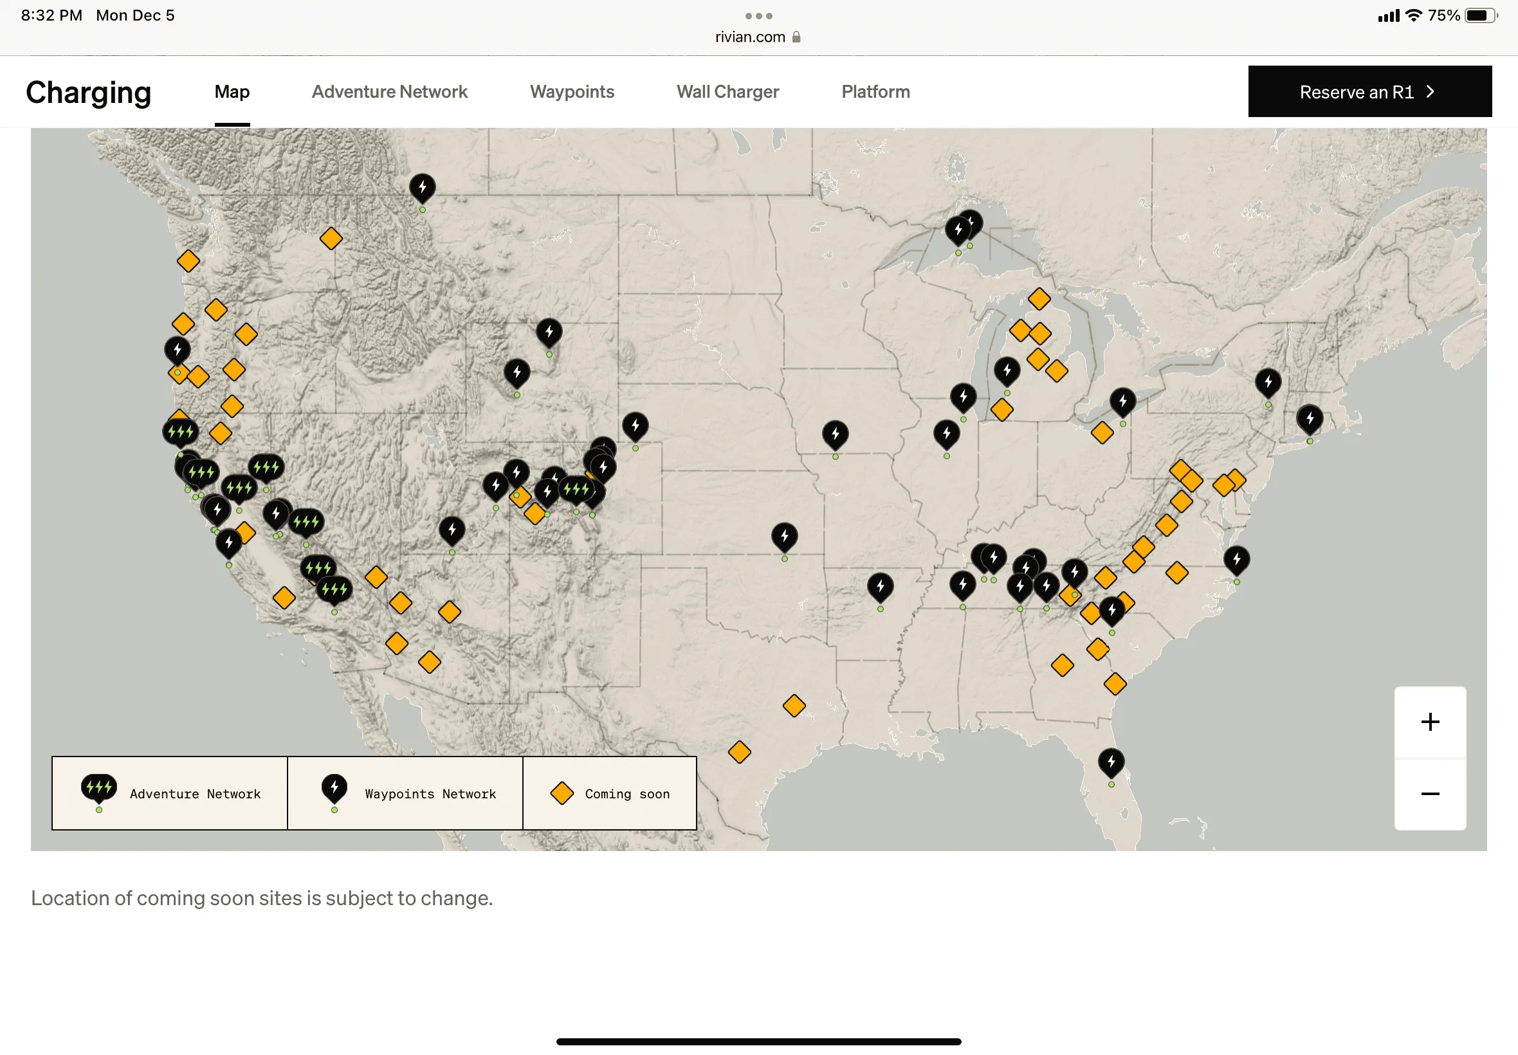Select the coming soon marker in Montana
This screenshot has width=1518, height=1055.
coord(331,238)
